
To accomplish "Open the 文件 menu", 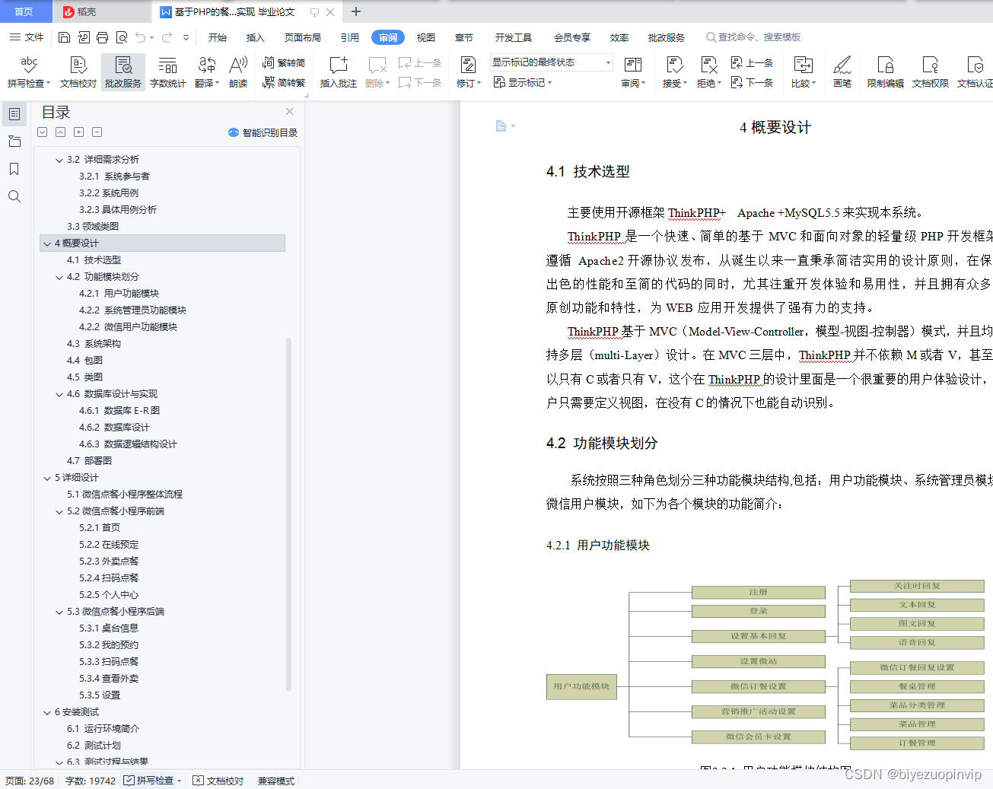I will pos(27,37).
